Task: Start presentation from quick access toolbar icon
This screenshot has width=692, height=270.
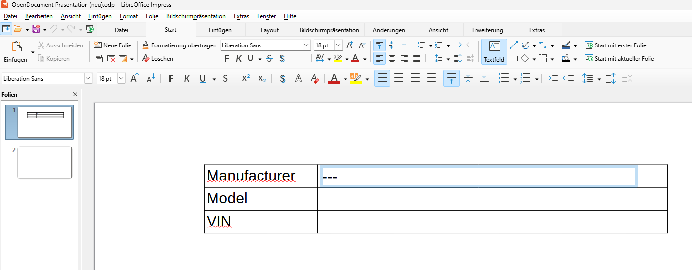Action: click(90, 29)
